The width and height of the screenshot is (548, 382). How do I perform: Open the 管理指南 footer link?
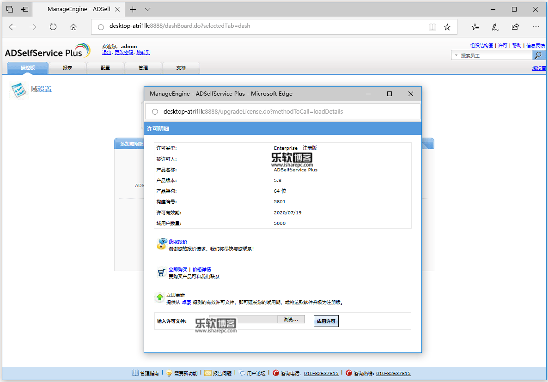click(x=150, y=373)
